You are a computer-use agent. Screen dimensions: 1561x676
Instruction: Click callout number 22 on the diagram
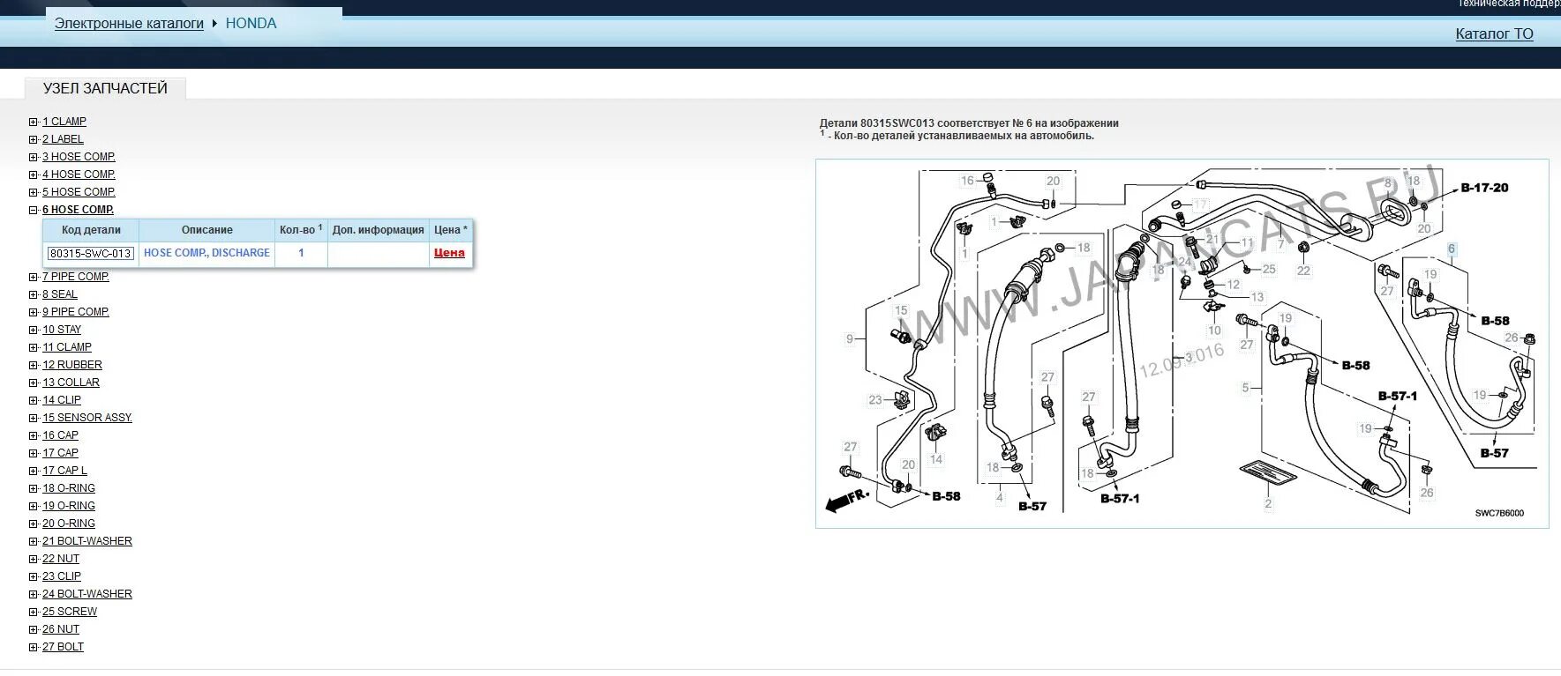click(x=1303, y=271)
